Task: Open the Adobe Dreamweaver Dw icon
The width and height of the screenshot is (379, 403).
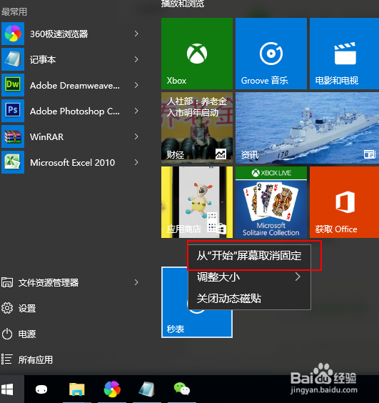Action: click(13, 85)
